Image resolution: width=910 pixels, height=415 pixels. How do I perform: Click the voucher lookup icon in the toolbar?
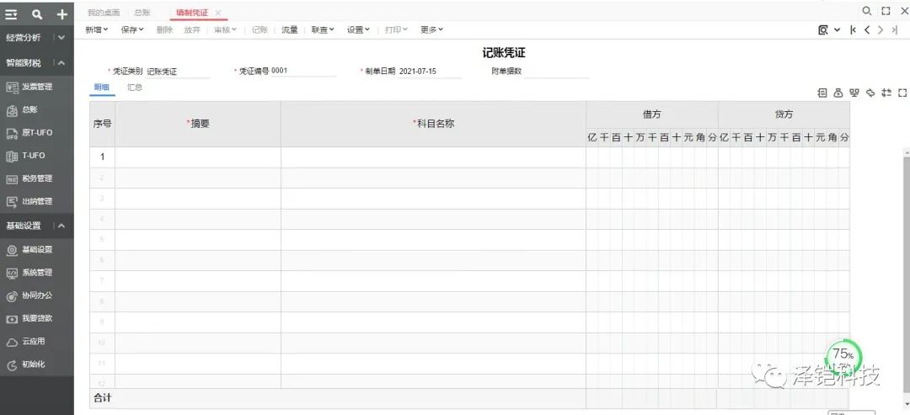coord(823,29)
